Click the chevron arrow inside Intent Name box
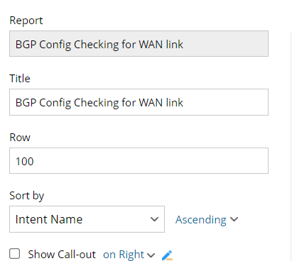 pos(154,219)
